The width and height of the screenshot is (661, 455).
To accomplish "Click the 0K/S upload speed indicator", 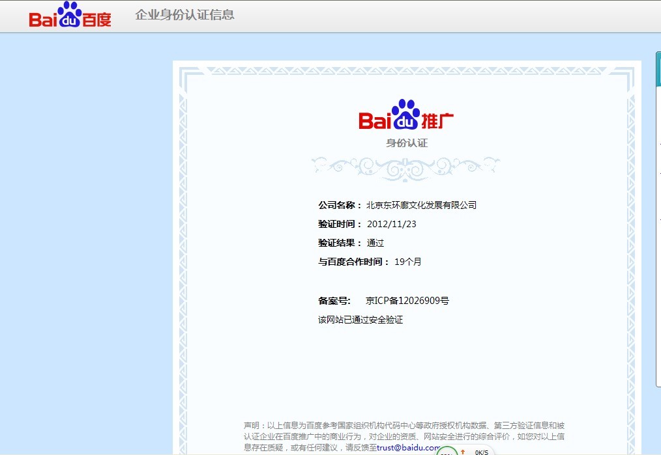I will tap(482, 452).
